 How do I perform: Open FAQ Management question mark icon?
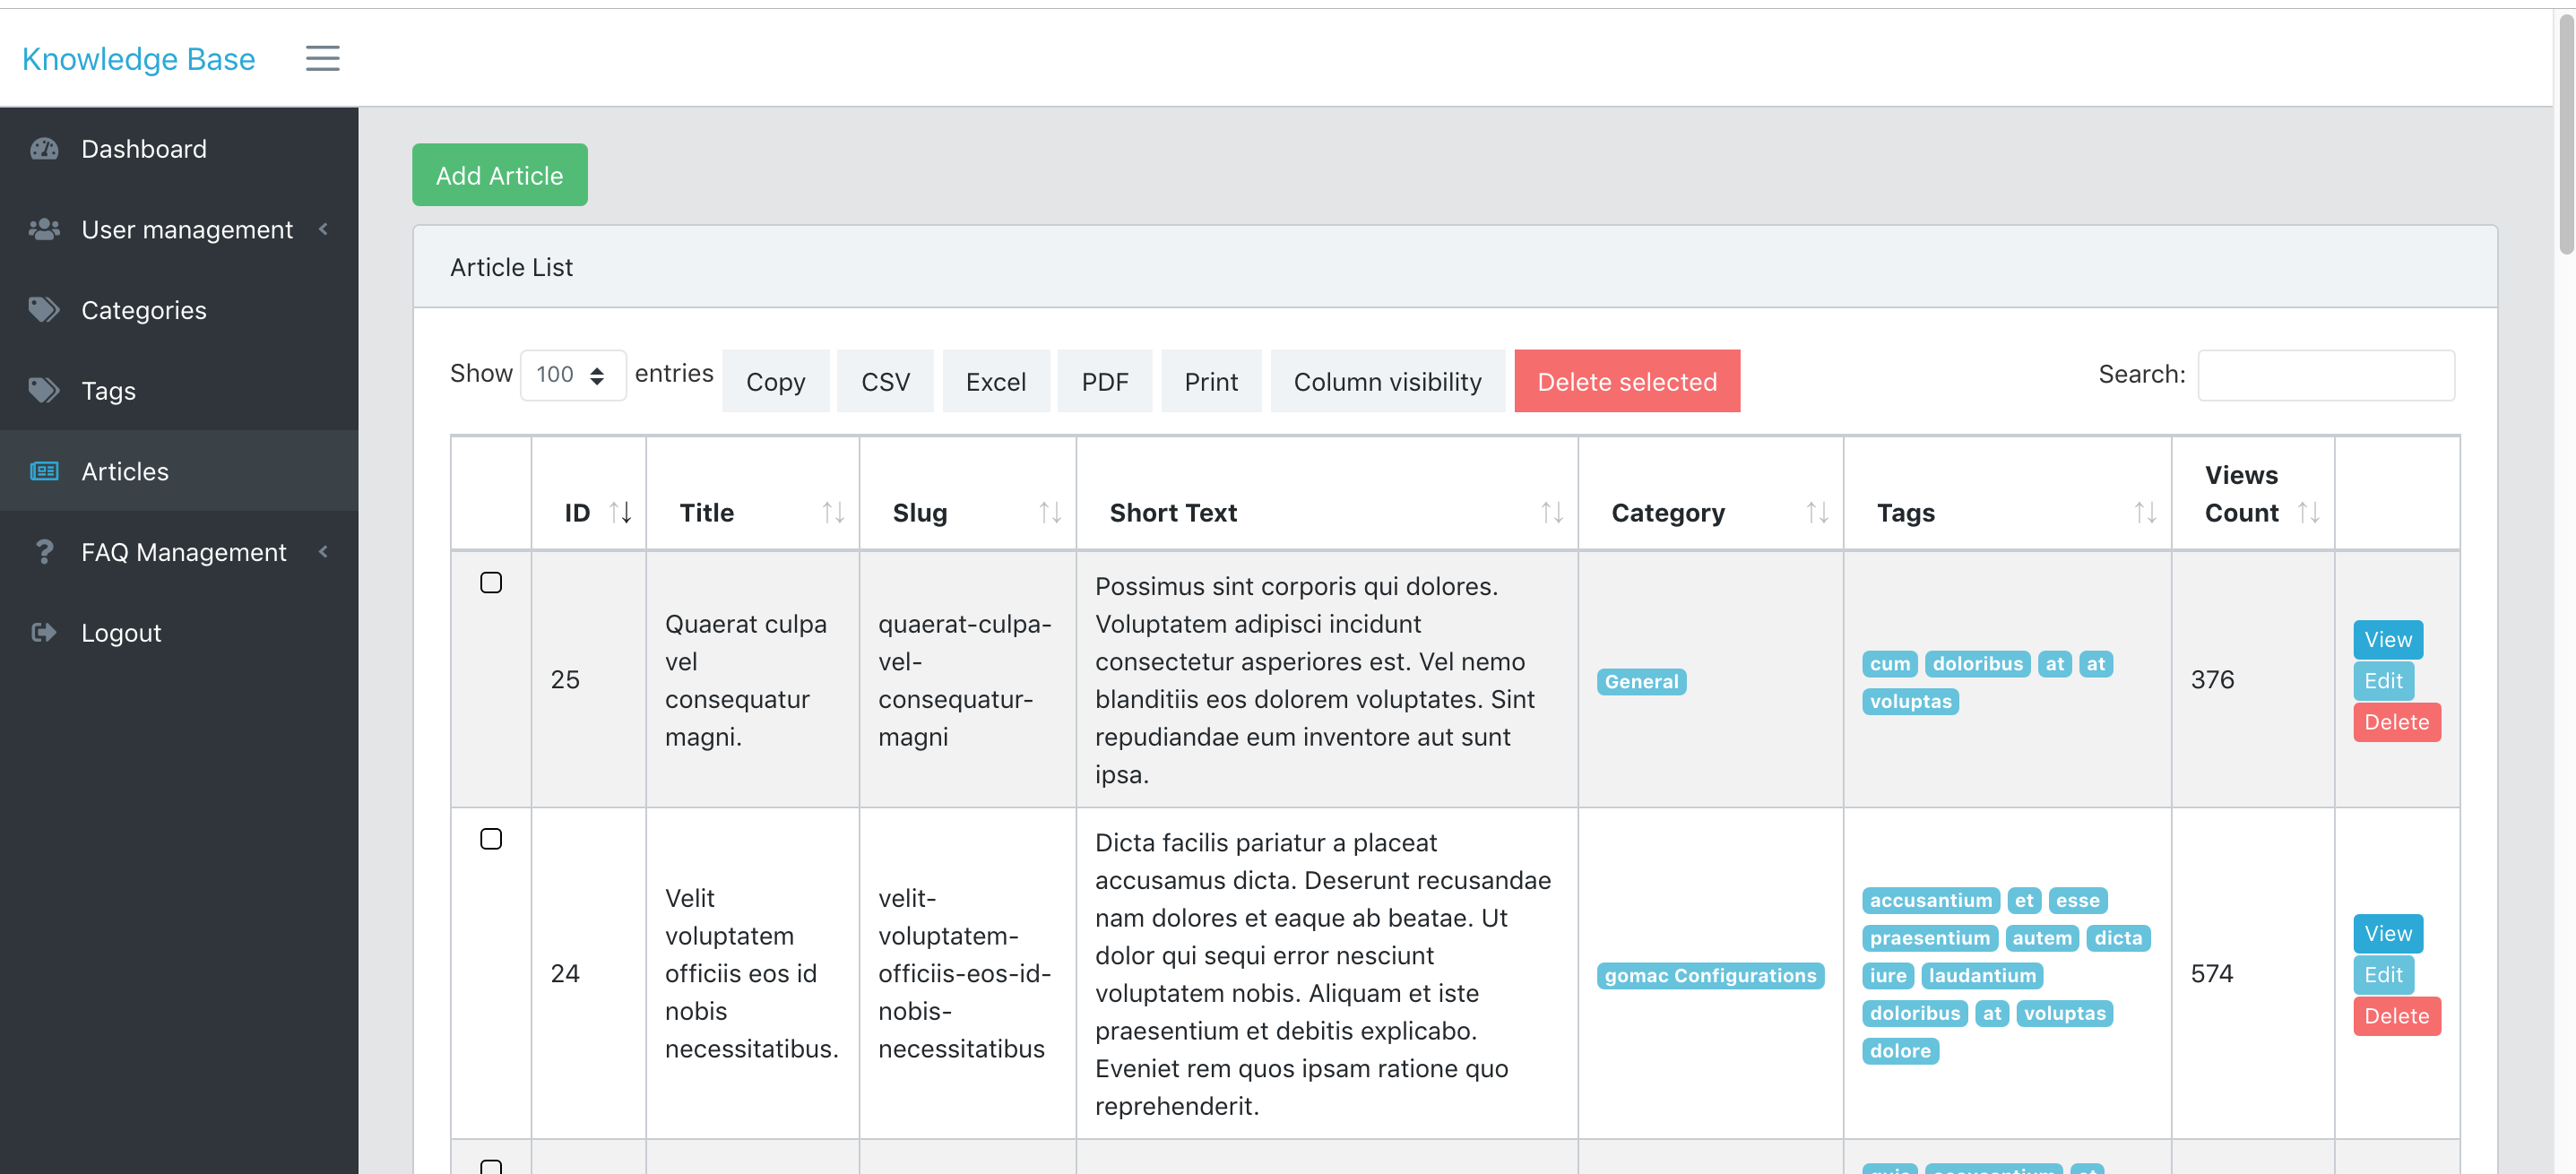[44, 552]
